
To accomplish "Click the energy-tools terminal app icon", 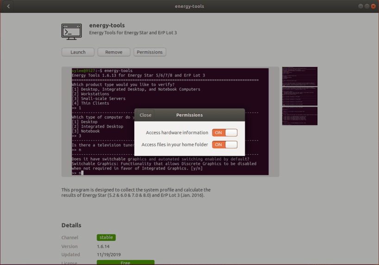I will click(x=72, y=31).
